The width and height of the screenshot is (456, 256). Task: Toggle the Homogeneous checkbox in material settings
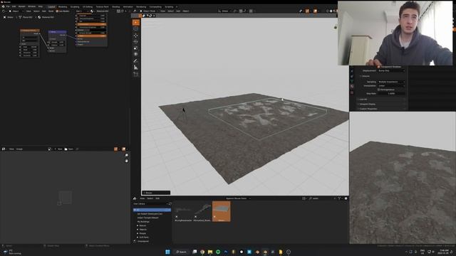pos(378,90)
